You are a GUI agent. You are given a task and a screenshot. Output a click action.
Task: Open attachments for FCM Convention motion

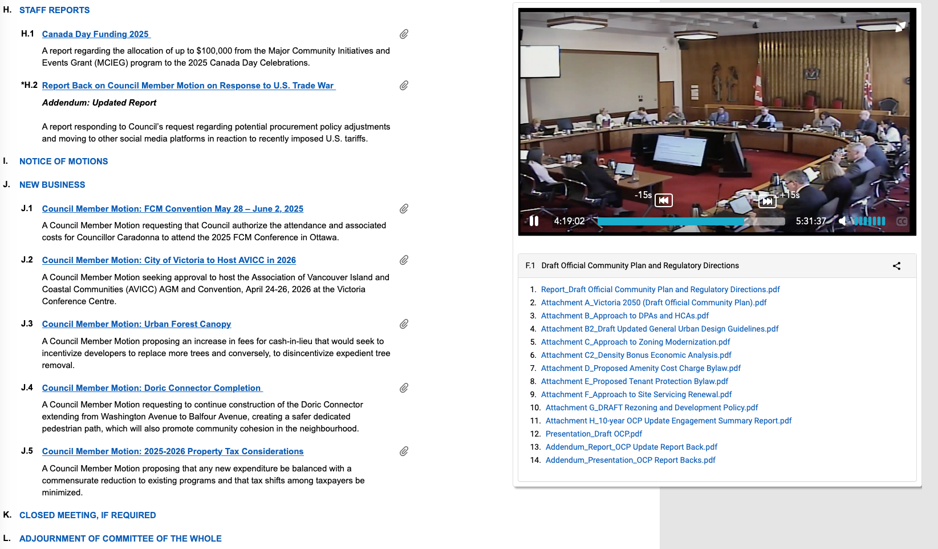point(404,209)
